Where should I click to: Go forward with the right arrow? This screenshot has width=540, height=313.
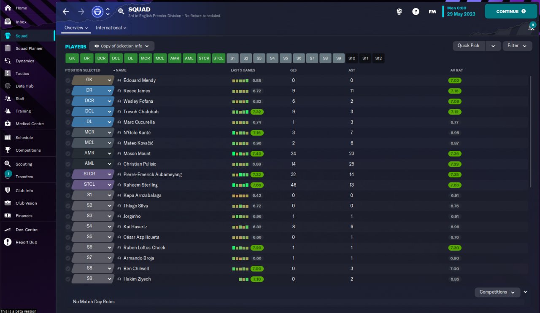point(81,12)
